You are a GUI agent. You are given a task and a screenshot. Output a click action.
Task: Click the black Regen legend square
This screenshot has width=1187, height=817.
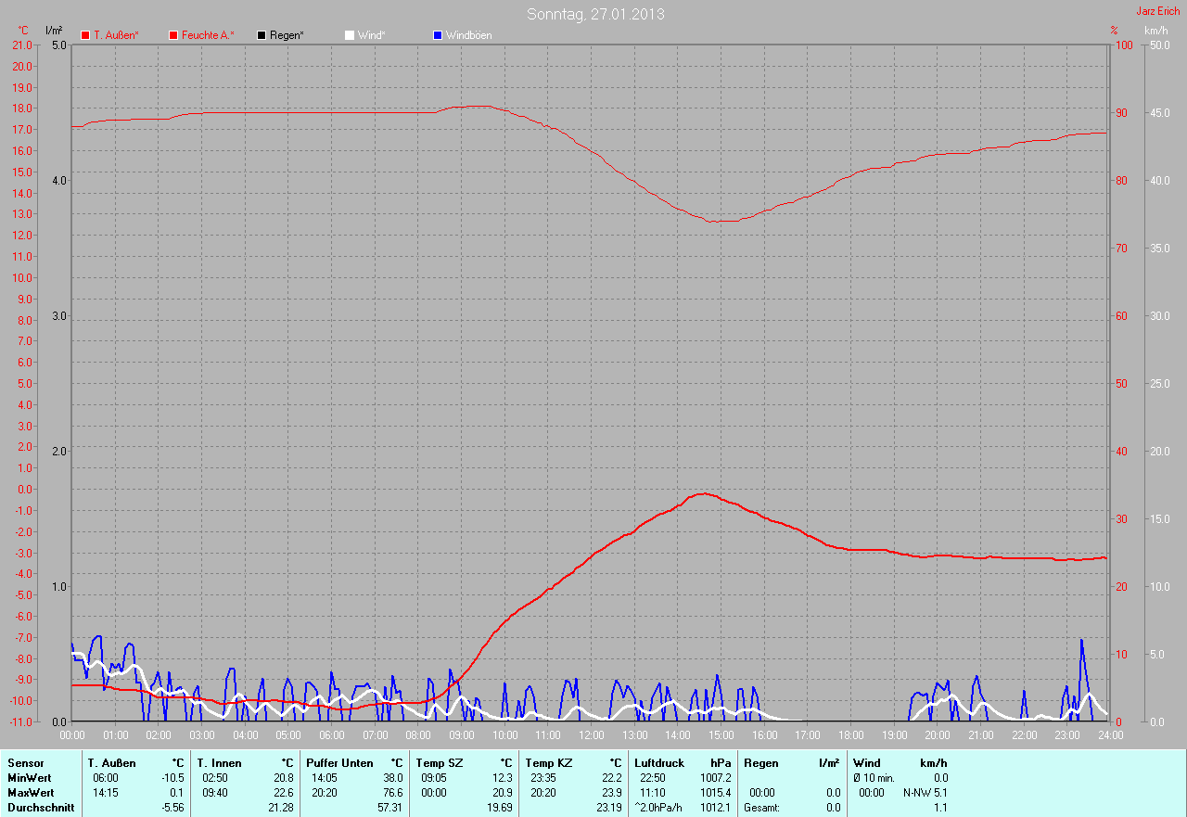tap(262, 35)
